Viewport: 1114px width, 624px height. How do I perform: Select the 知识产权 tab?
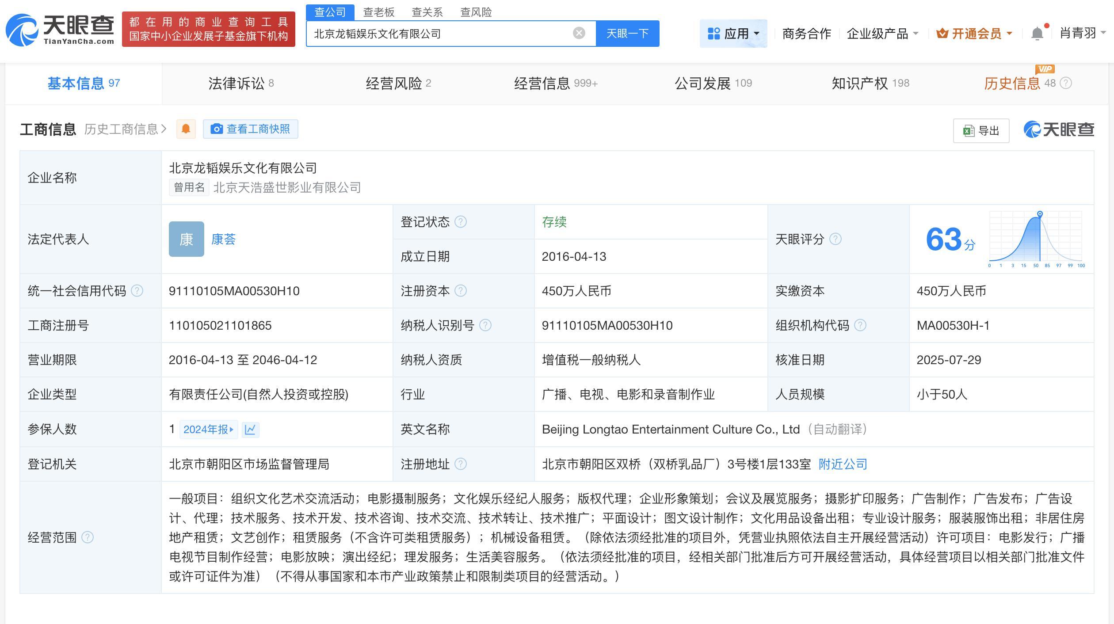coord(870,83)
